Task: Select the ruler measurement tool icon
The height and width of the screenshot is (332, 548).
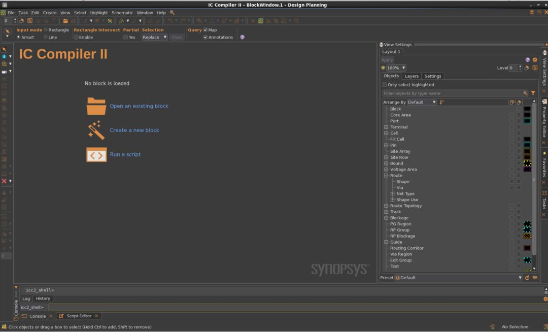Action: point(4,72)
